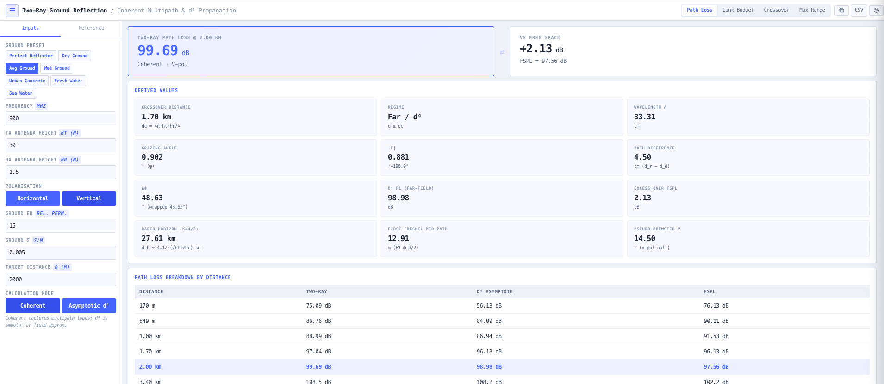The image size is (884, 384).
Task: Click the swap arrows icon between cards
Action: 502,52
